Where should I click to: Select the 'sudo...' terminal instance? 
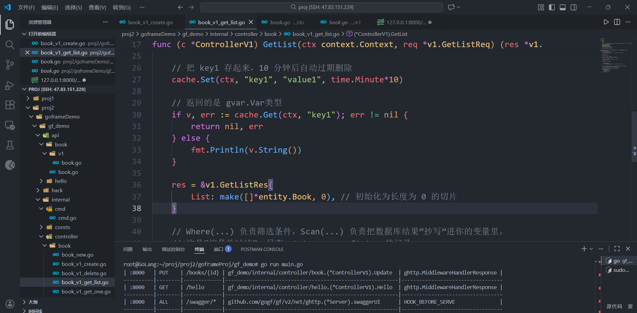tap(619, 270)
